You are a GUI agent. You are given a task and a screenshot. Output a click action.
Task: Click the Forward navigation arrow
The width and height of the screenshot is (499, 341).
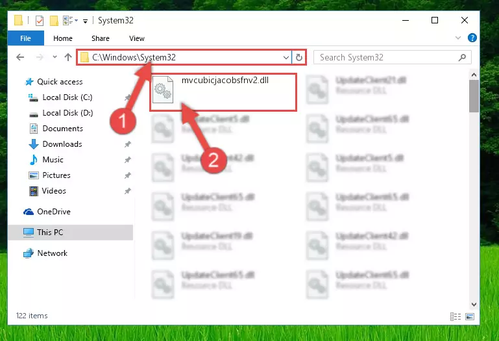(40, 57)
